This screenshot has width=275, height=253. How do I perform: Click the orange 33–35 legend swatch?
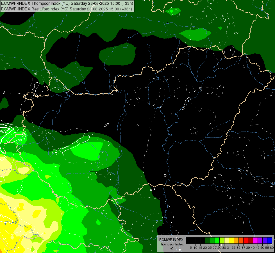coord(236,240)
